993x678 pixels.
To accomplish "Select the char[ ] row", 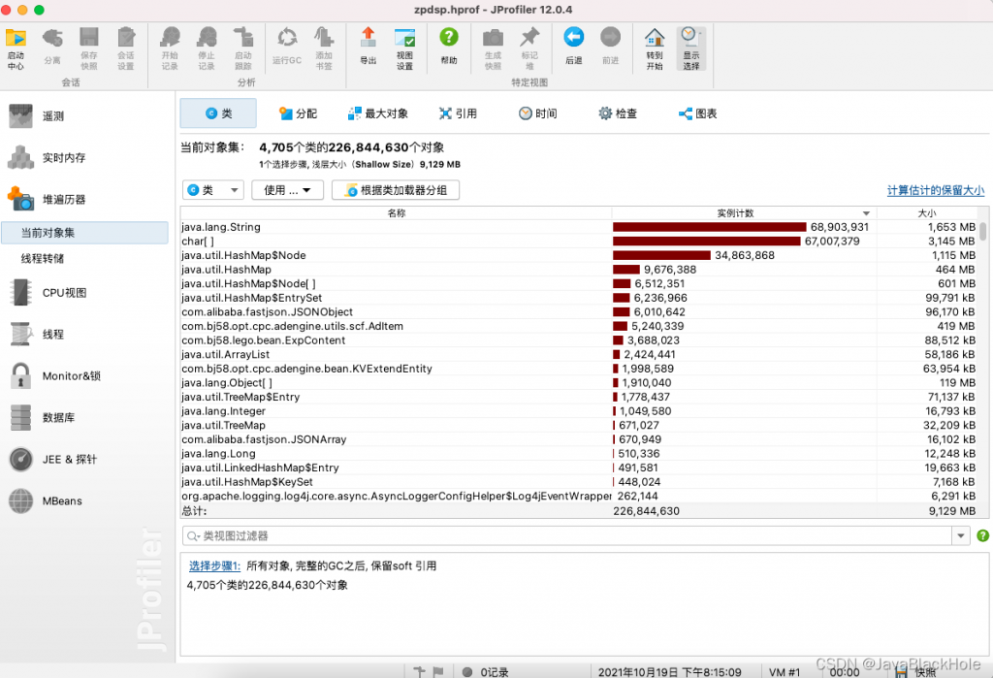I will [x=579, y=242].
